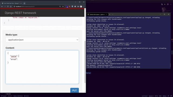
Task: Click the notifications bell in status bar
Action: point(171,96)
